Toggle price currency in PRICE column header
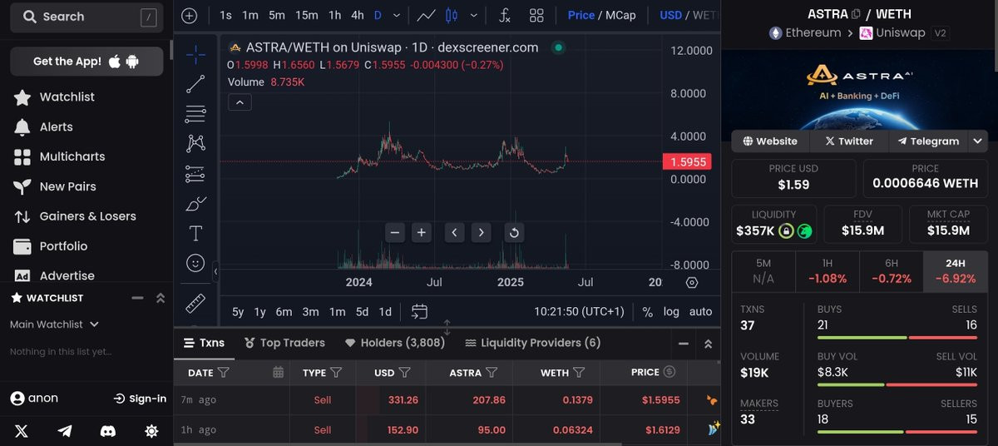The width and height of the screenshot is (998, 446). (x=670, y=372)
